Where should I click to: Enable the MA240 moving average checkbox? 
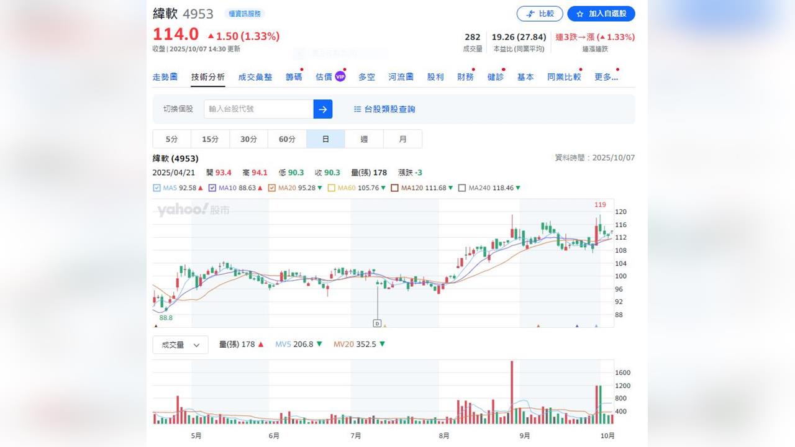coord(461,188)
